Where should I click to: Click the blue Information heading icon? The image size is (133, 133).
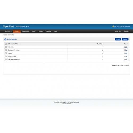click(x=5, y=39)
